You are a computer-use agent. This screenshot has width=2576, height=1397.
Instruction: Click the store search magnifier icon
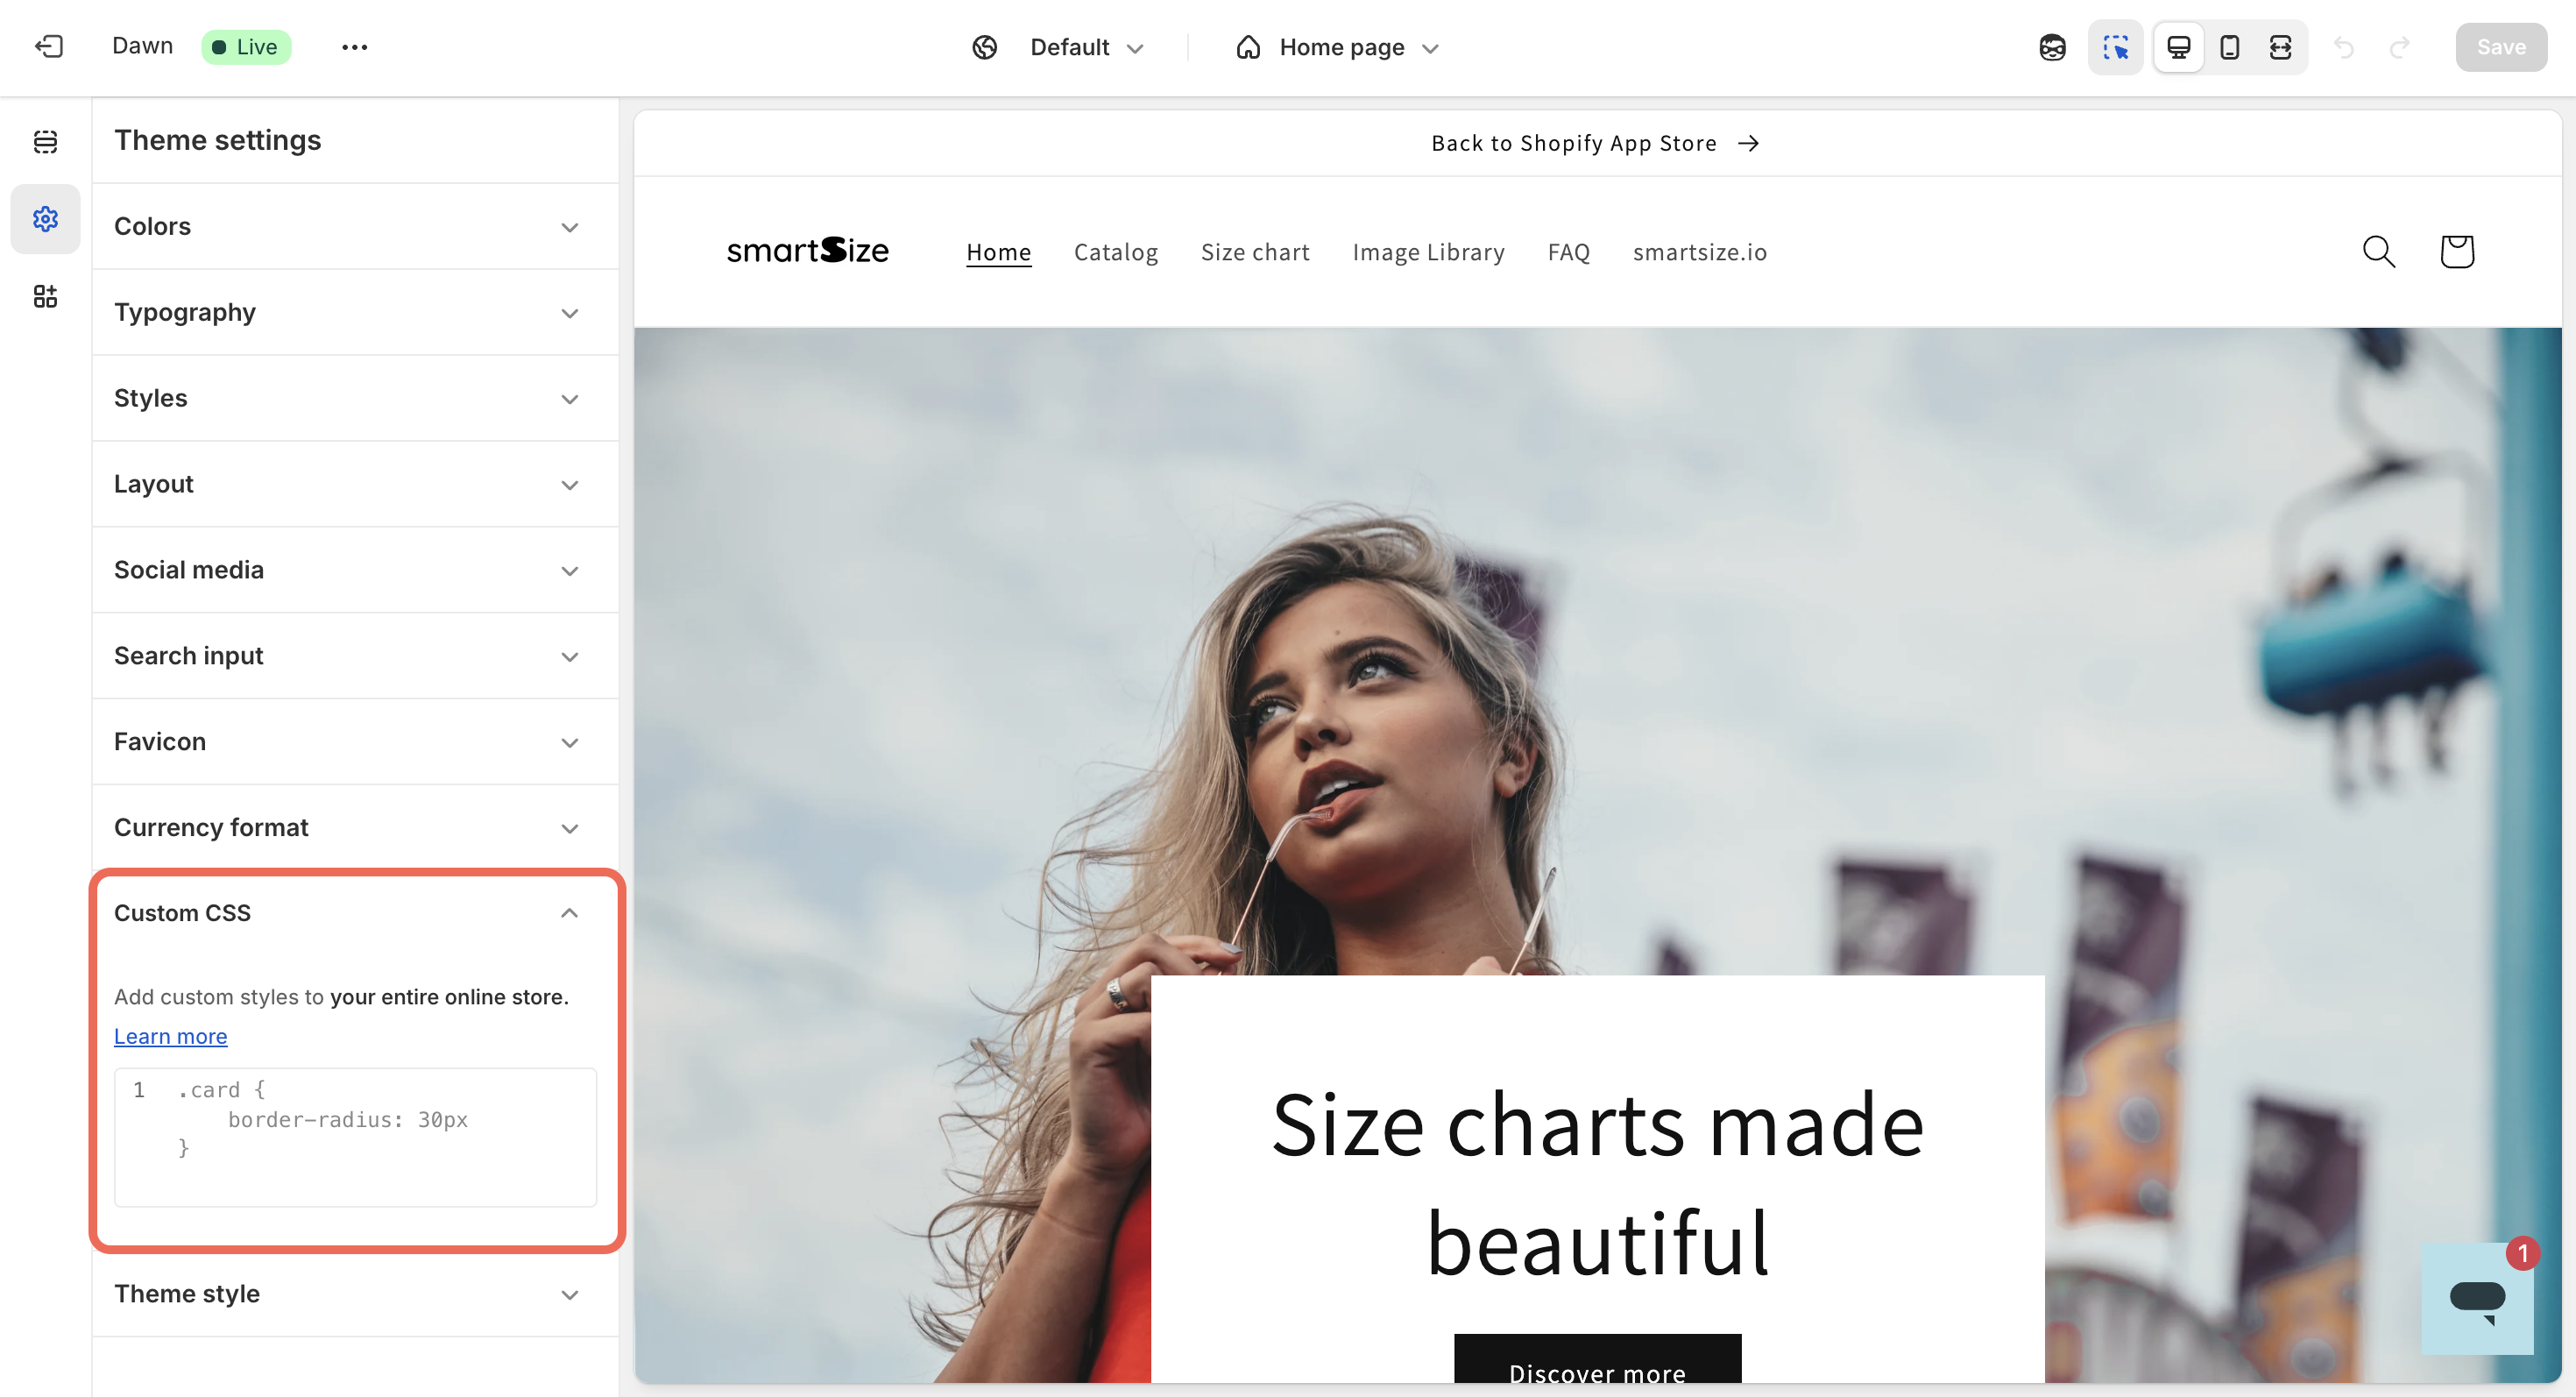click(x=2379, y=252)
